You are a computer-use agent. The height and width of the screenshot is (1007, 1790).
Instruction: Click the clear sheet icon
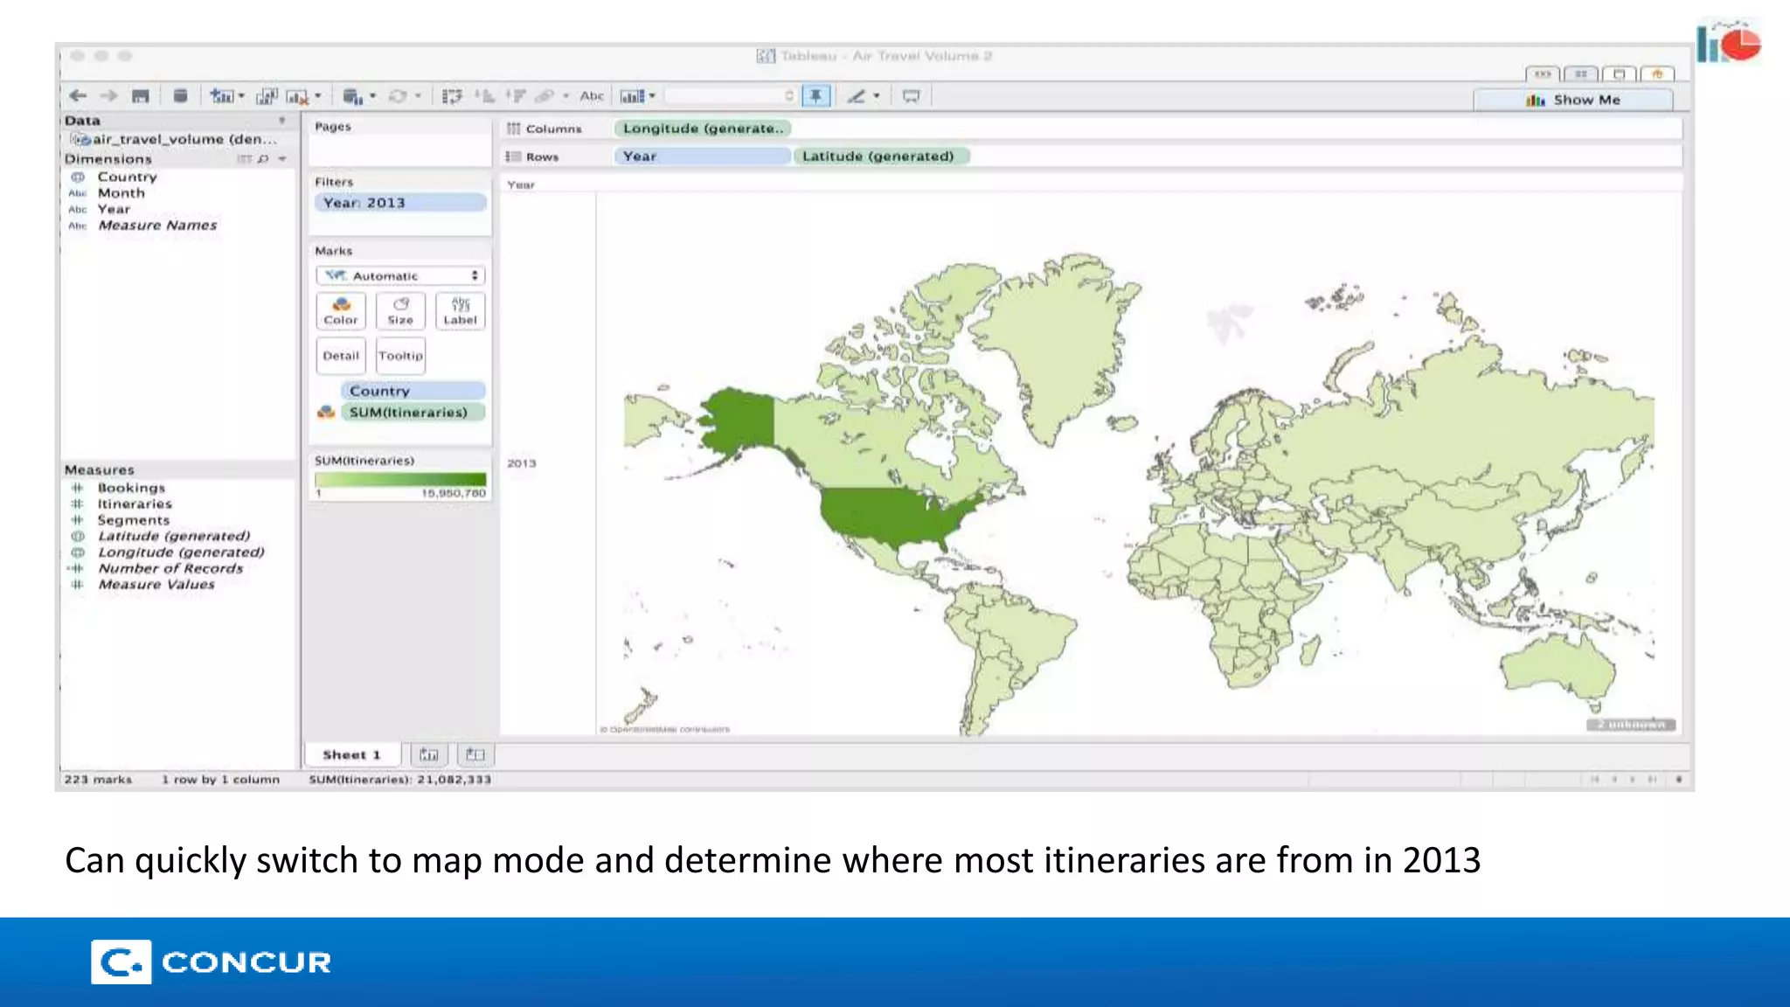pyautogui.click(x=298, y=96)
